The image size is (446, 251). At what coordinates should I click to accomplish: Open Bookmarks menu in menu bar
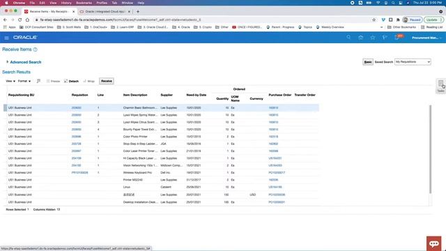84,3
